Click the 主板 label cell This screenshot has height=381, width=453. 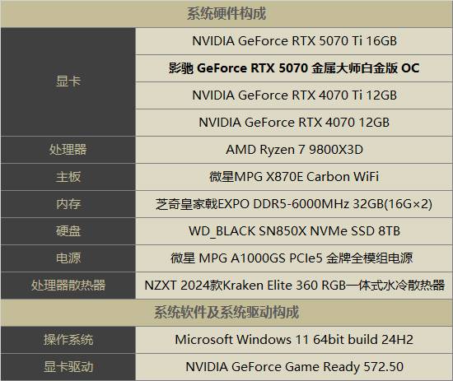68,177
